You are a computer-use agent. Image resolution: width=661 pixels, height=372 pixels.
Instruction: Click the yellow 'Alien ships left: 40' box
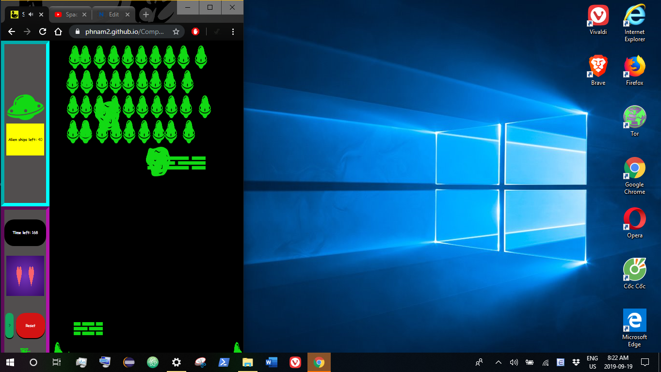[25, 139]
